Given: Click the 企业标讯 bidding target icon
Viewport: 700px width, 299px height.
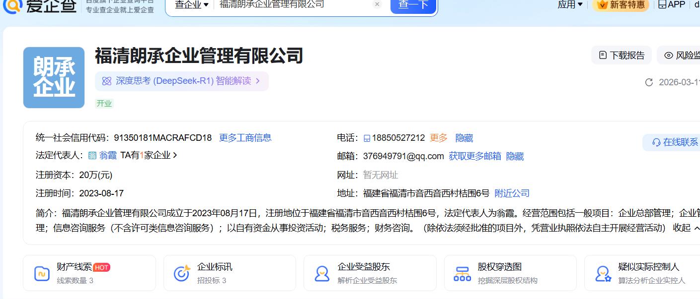Looking at the screenshot, I should pyautogui.click(x=182, y=273).
